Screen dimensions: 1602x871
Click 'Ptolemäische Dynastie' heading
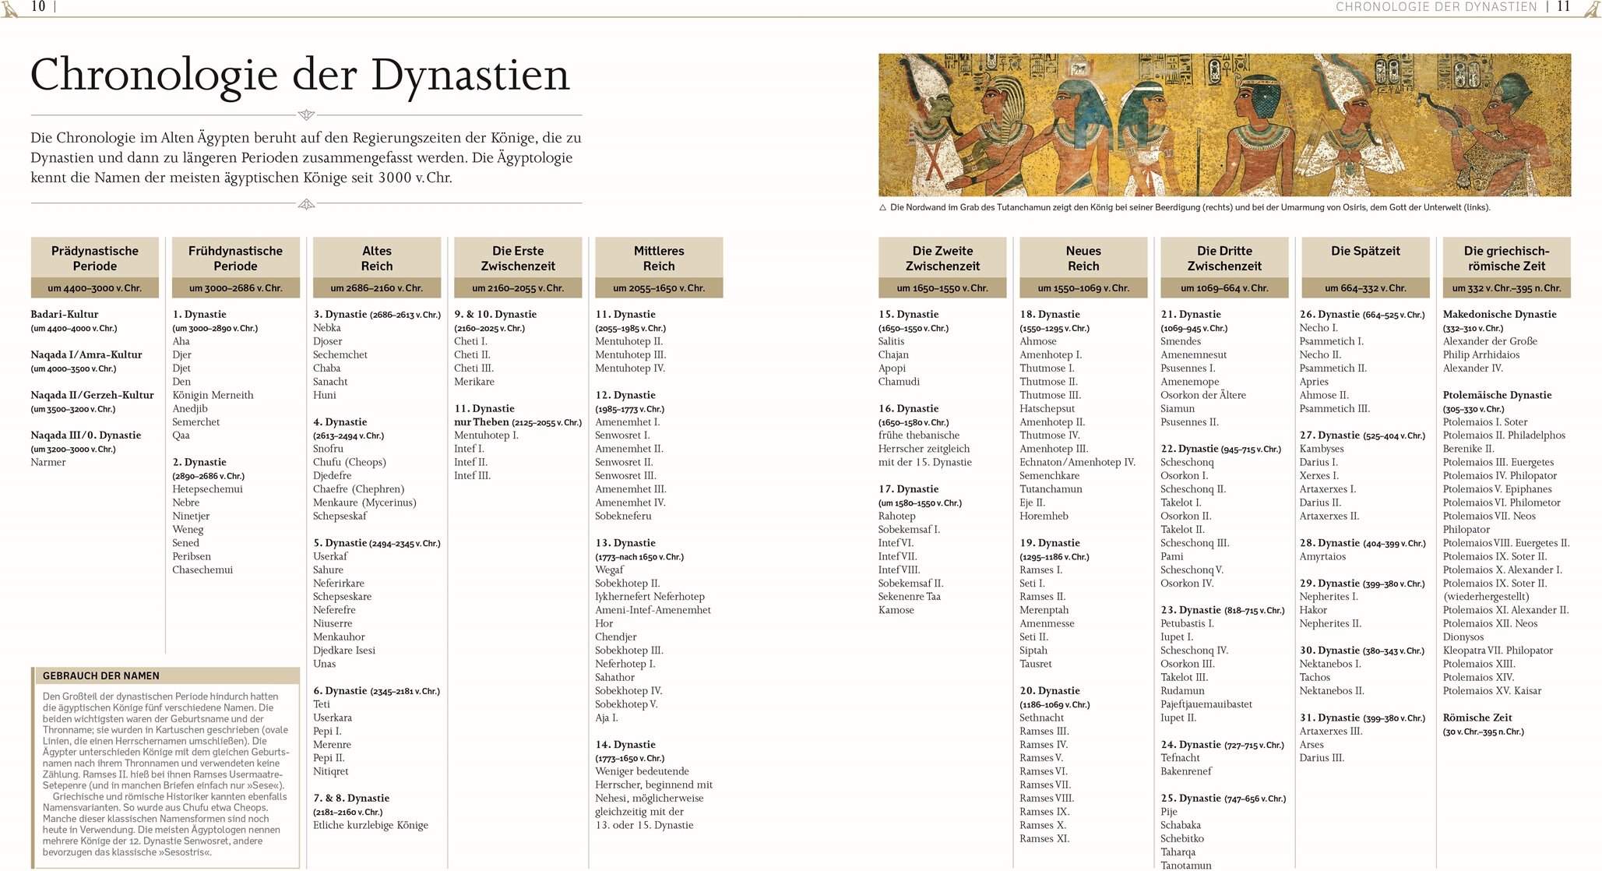pos(1497,395)
